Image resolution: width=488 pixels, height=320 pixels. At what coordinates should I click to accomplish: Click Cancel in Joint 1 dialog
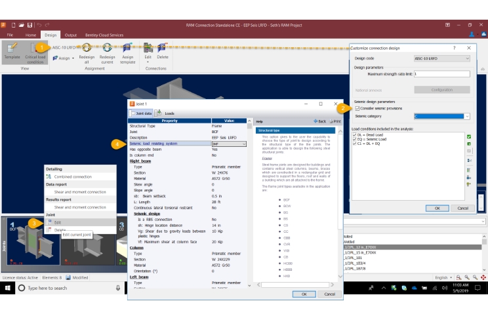tap(329, 294)
